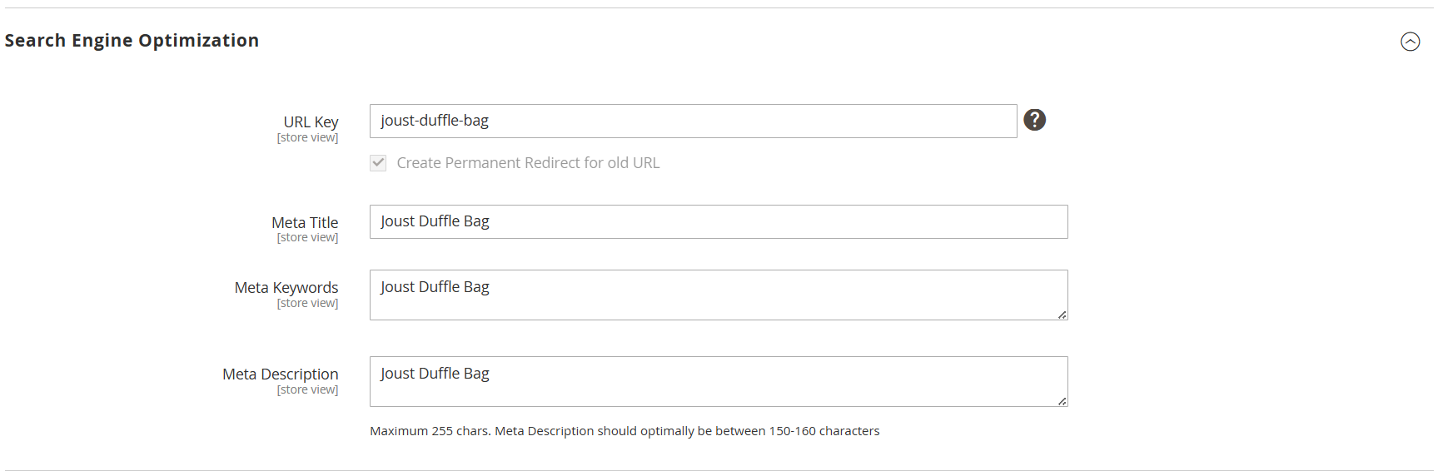Toggle Create Permanent Redirect checkbox

[x=378, y=163]
